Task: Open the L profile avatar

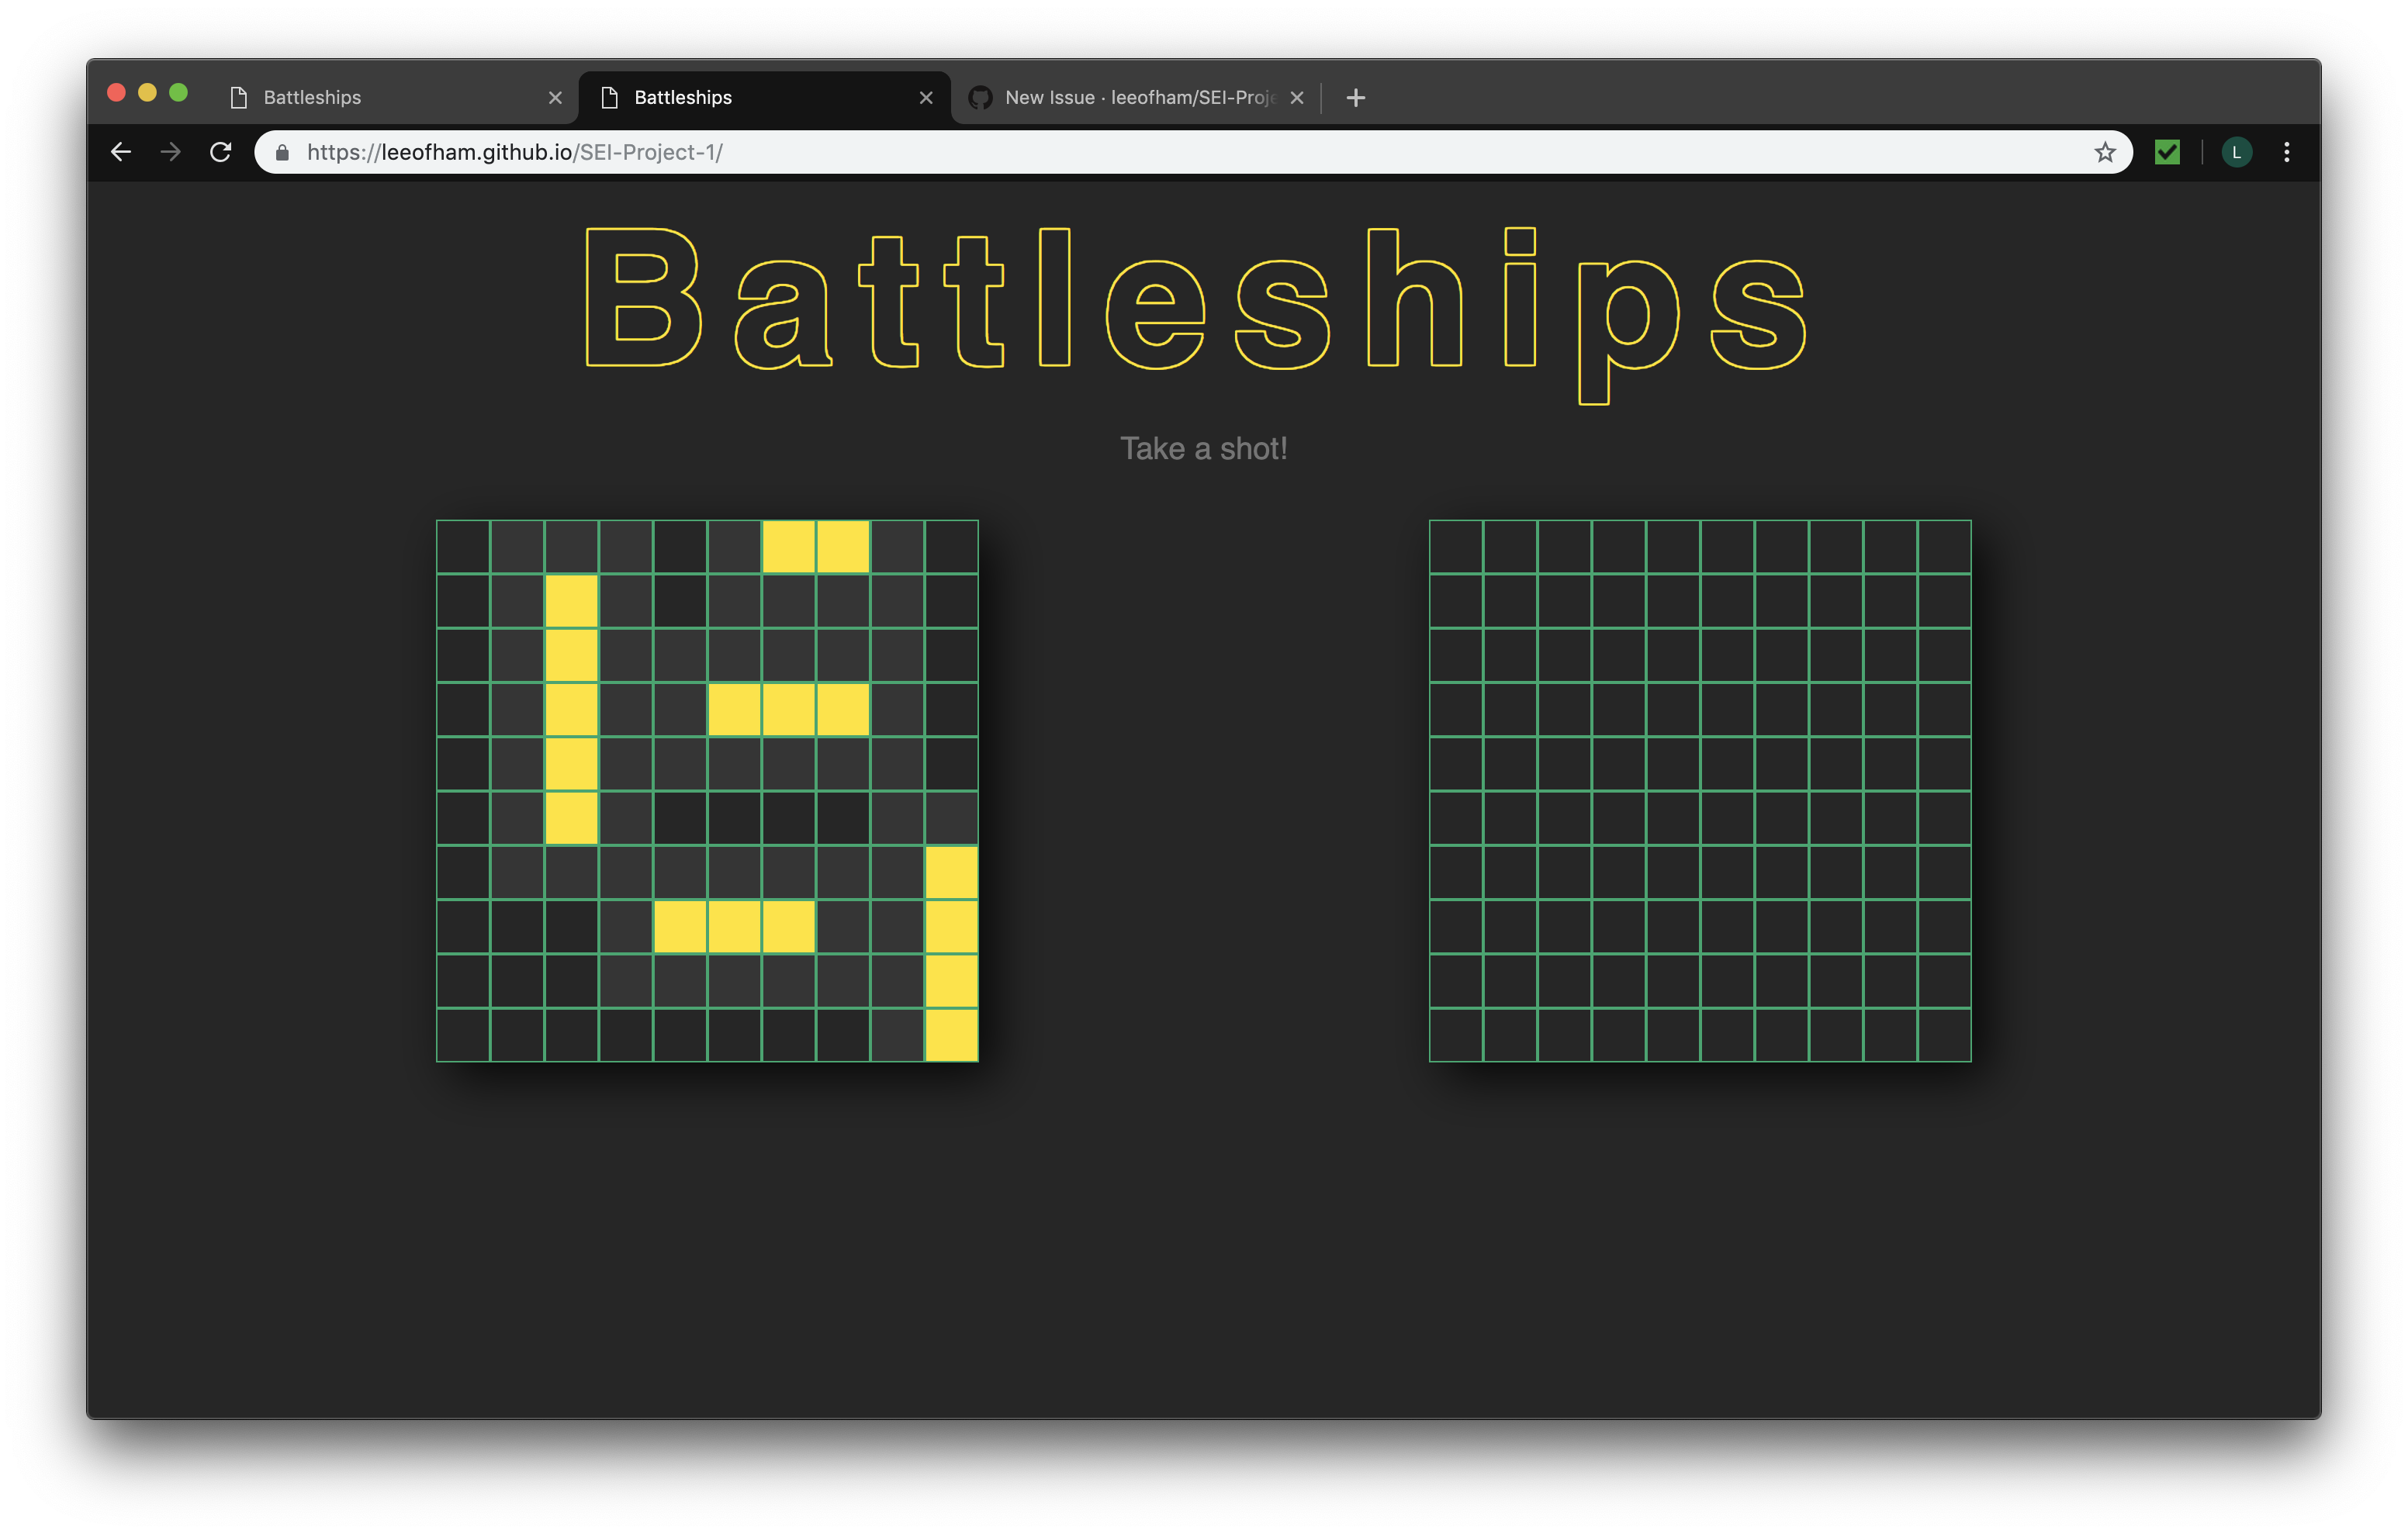Action: [x=2236, y=152]
